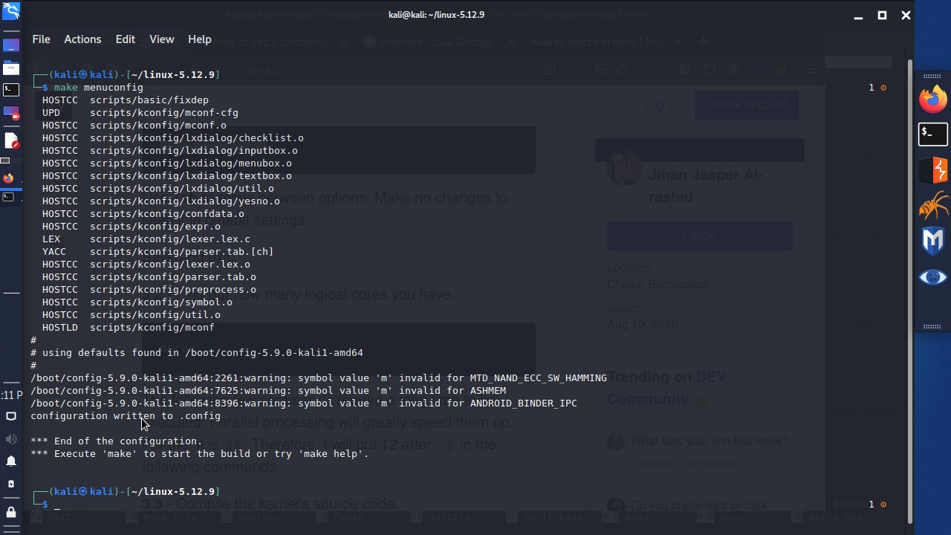Image resolution: width=951 pixels, height=535 pixels.
Task: Open the View menu in the terminal
Action: (x=161, y=39)
